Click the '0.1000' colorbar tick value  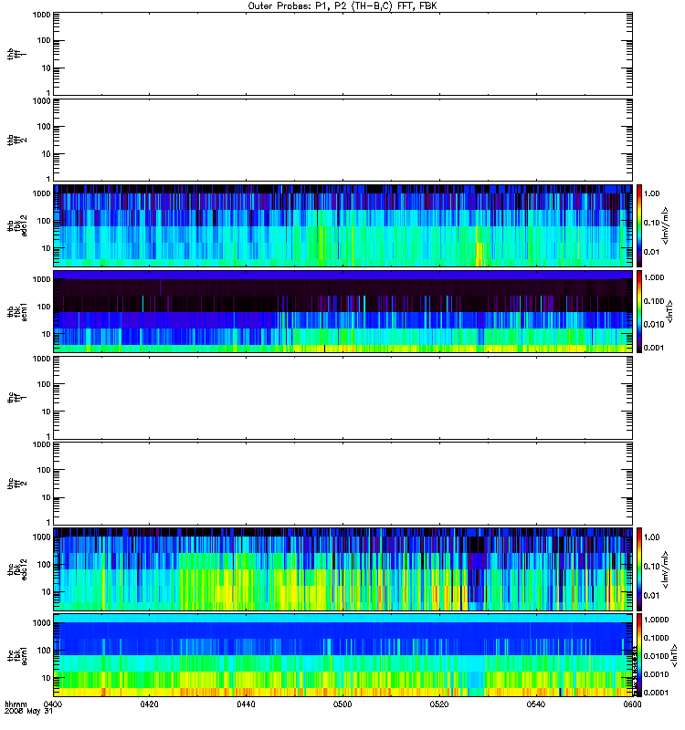click(x=656, y=638)
